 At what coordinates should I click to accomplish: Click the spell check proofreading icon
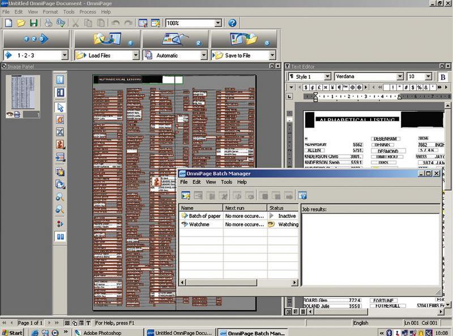click(61, 23)
